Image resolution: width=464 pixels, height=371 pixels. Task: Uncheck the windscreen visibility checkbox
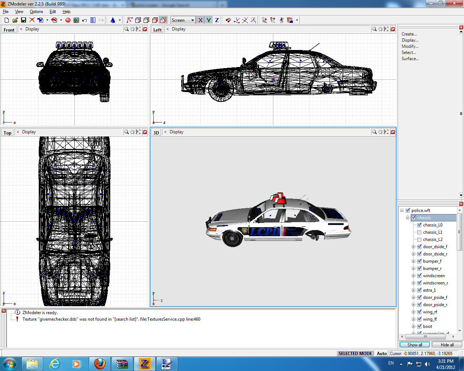coord(419,276)
